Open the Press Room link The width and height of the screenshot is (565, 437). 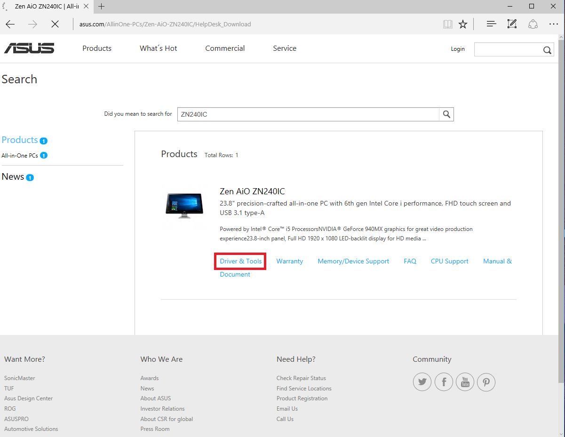pyautogui.click(x=155, y=429)
